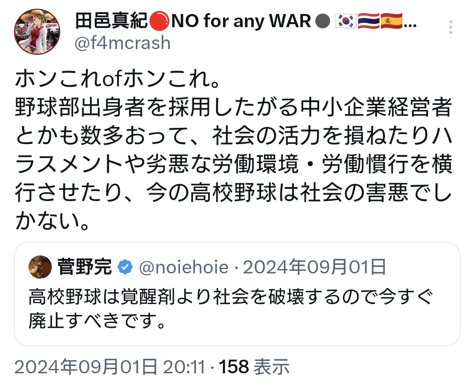Screen dimensions: 474x386
Task: Open the 田邑真紀 display name link
Action: (111, 20)
